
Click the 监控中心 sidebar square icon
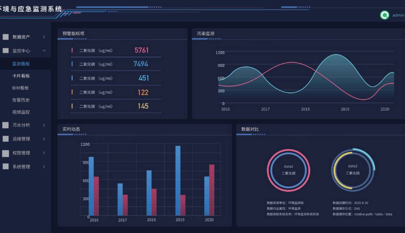click(x=5, y=51)
